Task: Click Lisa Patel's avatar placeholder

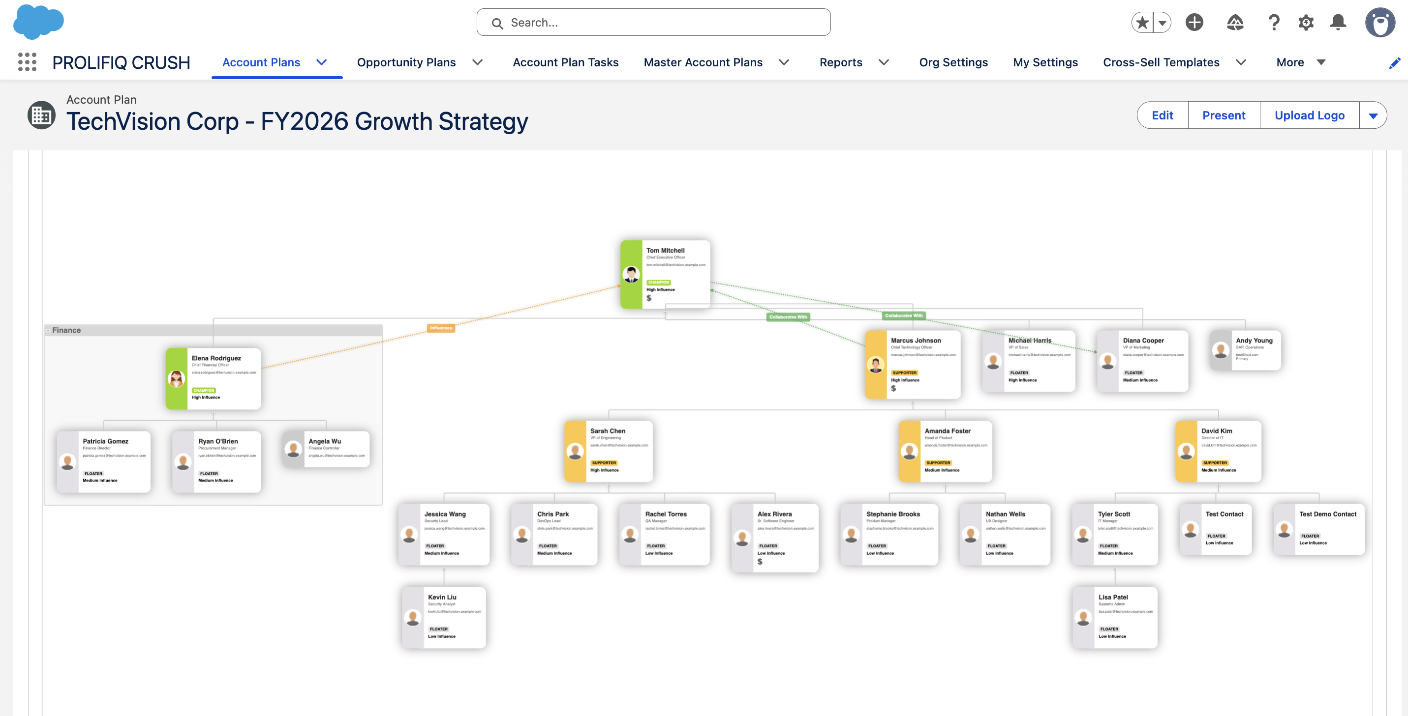Action: 1083,618
